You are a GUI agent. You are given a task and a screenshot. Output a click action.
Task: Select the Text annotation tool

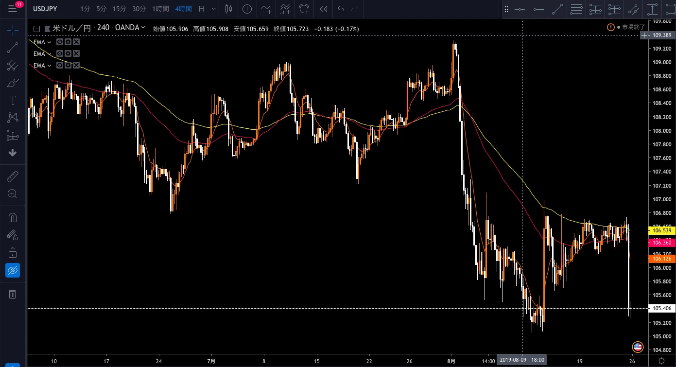(13, 100)
